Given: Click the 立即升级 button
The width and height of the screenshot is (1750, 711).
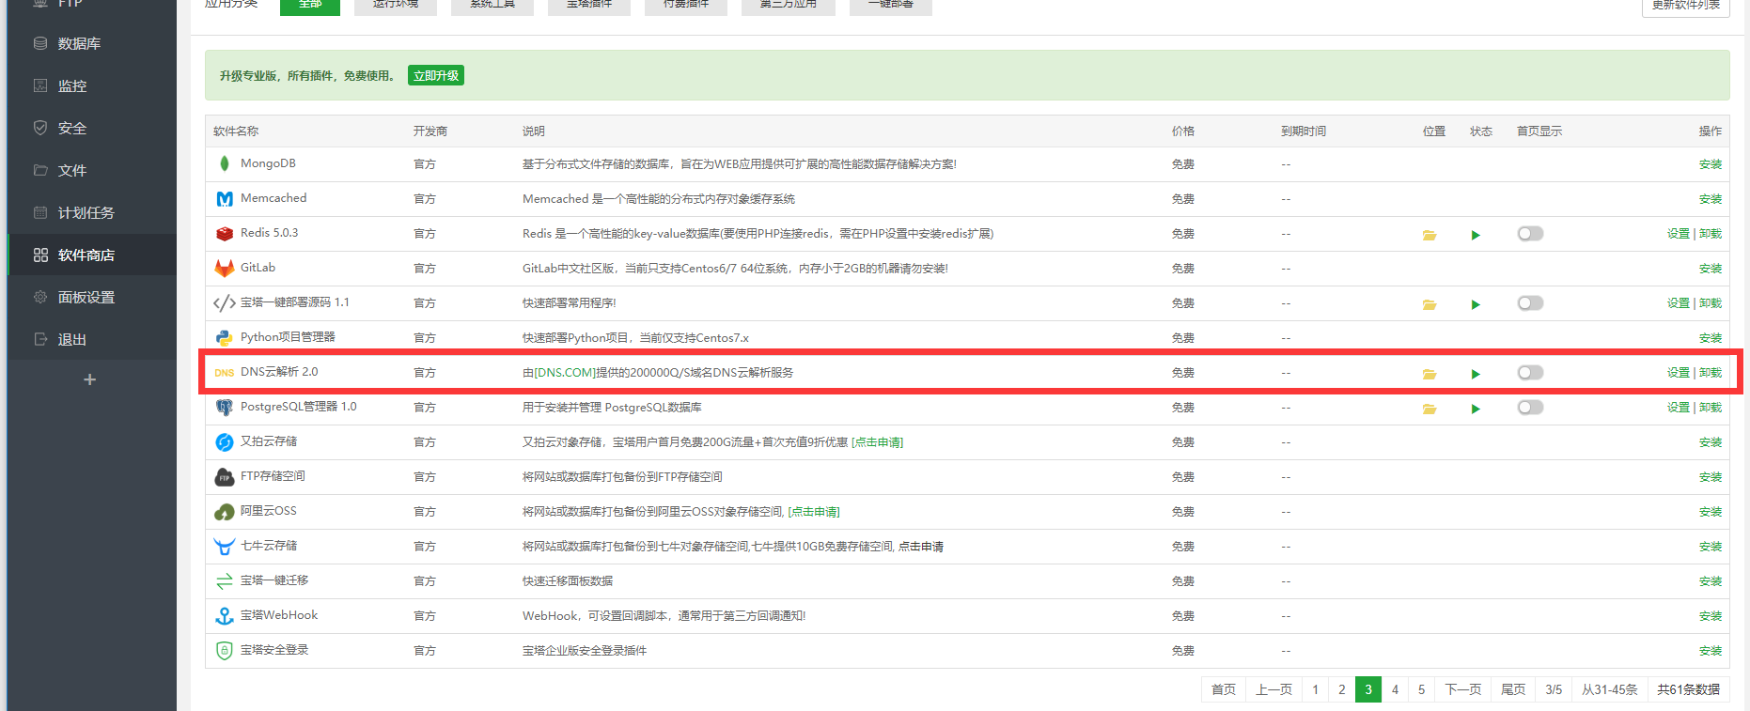Looking at the screenshot, I should point(436,76).
